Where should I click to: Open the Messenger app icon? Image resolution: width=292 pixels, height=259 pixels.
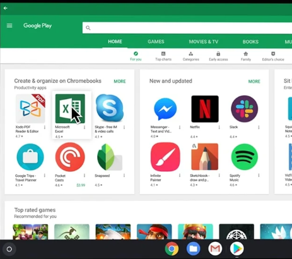[x=165, y=109]
